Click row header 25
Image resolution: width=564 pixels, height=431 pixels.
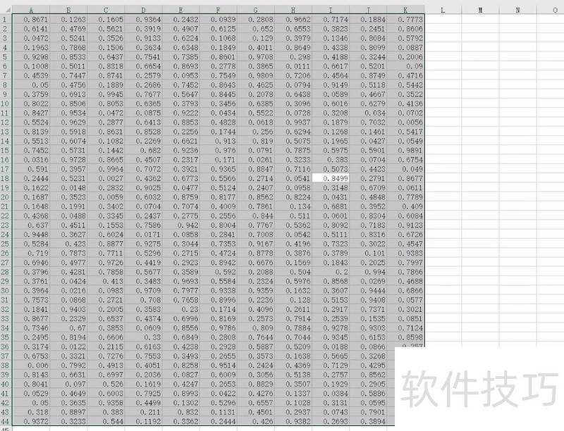(x=6, y=244)
